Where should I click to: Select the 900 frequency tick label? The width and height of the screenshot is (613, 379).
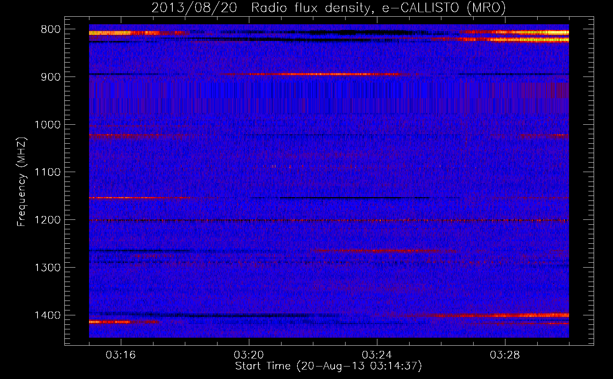[51, 77]
